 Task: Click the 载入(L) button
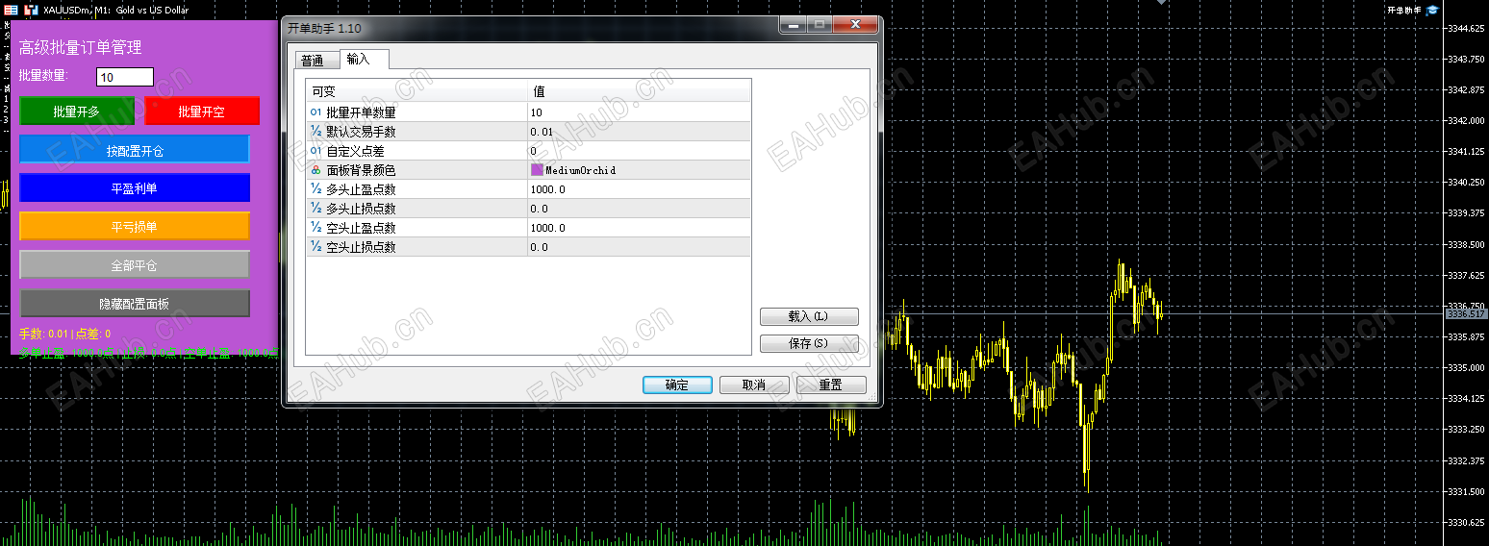tap(809, 316)
